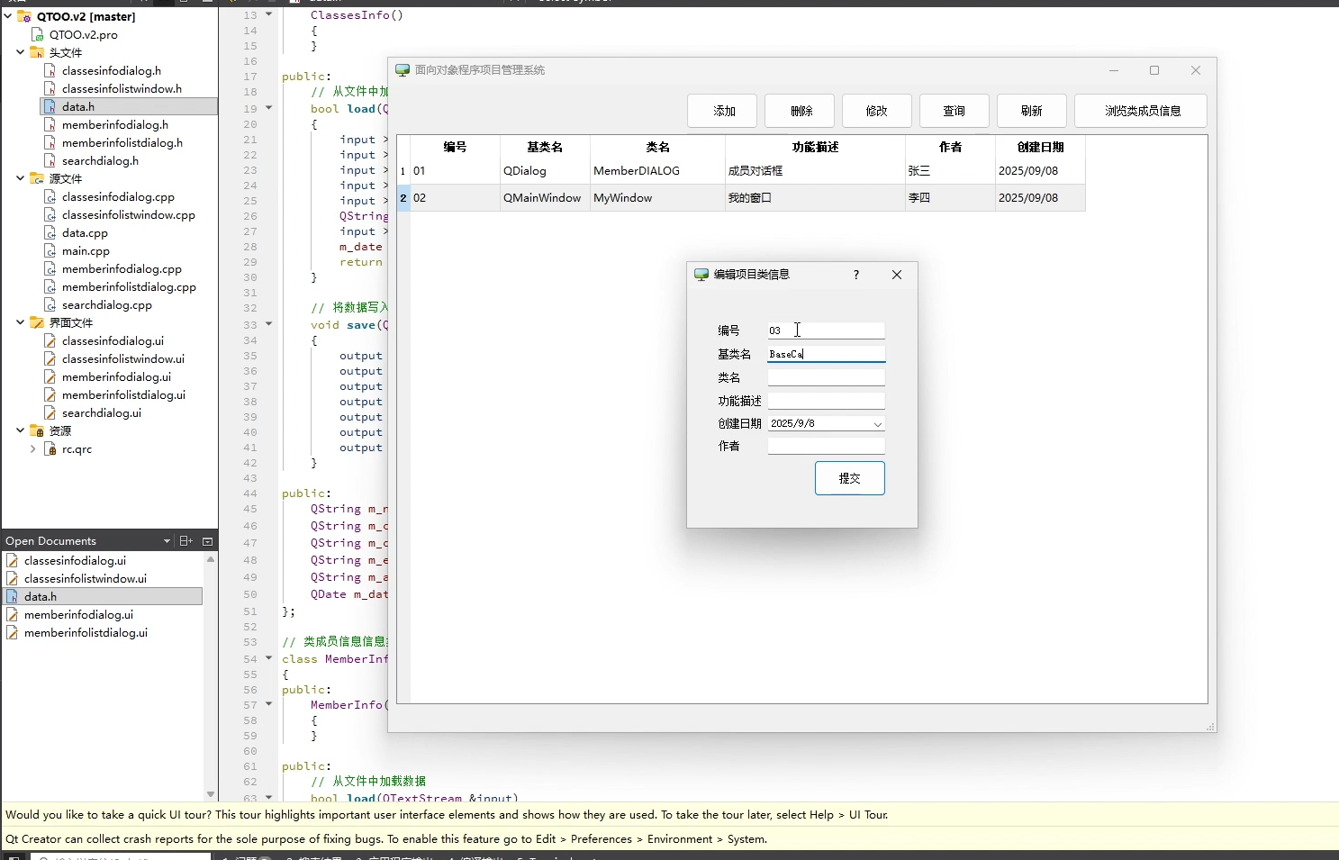Collapse the 资源 tree group
1339x860 pixels.
(x=21, y=430)
